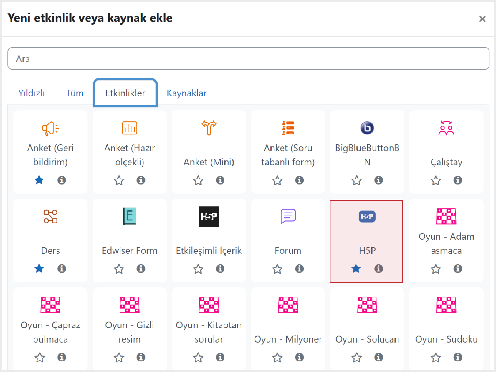Select the Etkinlikler tab

tap(125, 93)
